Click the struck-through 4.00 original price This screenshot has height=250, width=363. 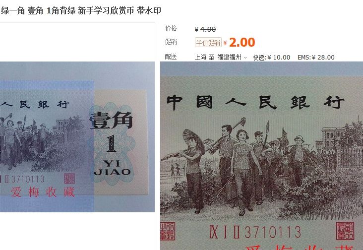point(208,29)
